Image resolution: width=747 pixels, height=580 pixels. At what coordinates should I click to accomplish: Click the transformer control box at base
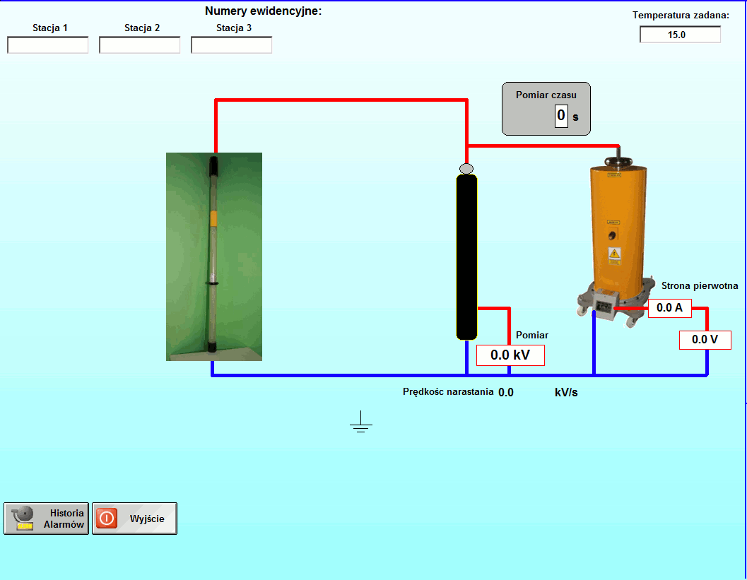coord(605,304)
